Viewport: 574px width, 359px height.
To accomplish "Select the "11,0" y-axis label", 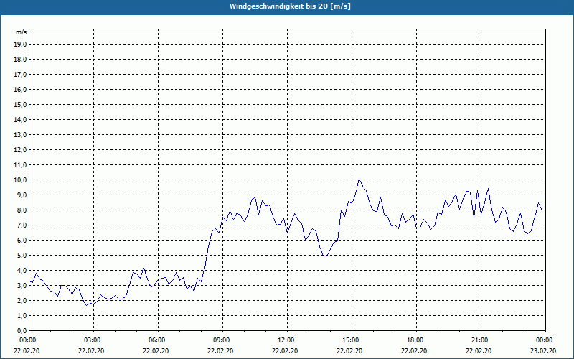I will pyautogui.click(x=20, y=165).
